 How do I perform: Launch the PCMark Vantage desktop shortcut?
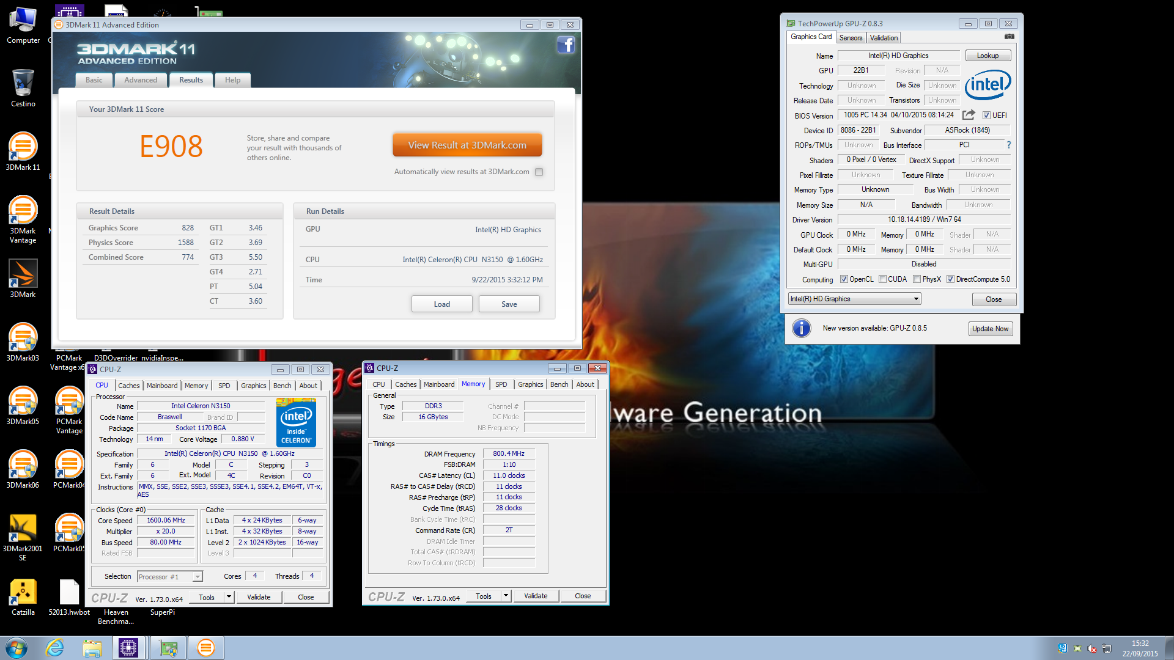[69, 410]
